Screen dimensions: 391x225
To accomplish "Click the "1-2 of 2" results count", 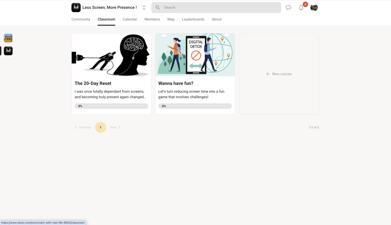I will click(x=314, y=127).
